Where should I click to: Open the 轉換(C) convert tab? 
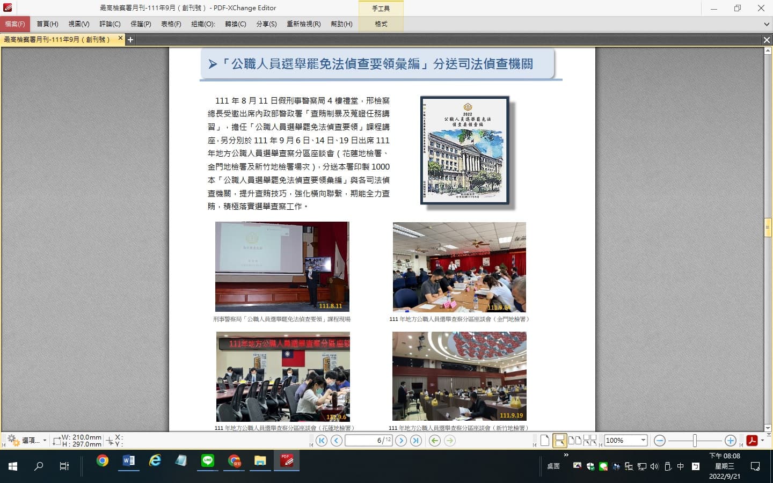click(236, 24)
